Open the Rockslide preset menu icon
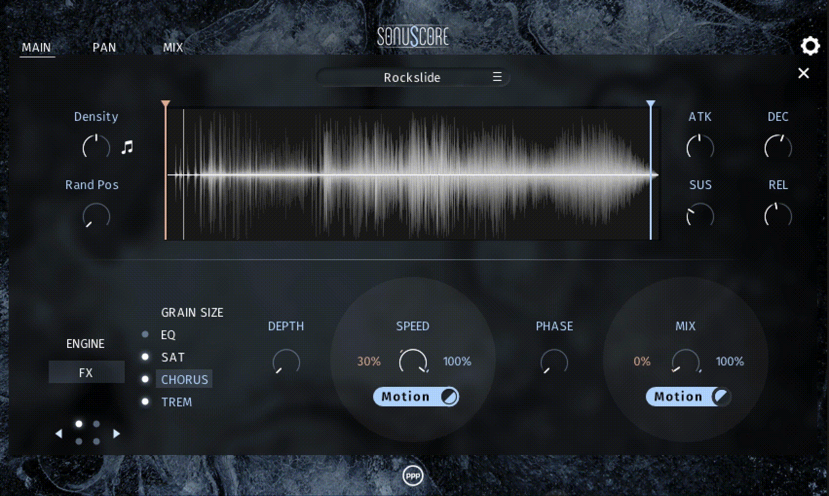 tap(497, 77)
